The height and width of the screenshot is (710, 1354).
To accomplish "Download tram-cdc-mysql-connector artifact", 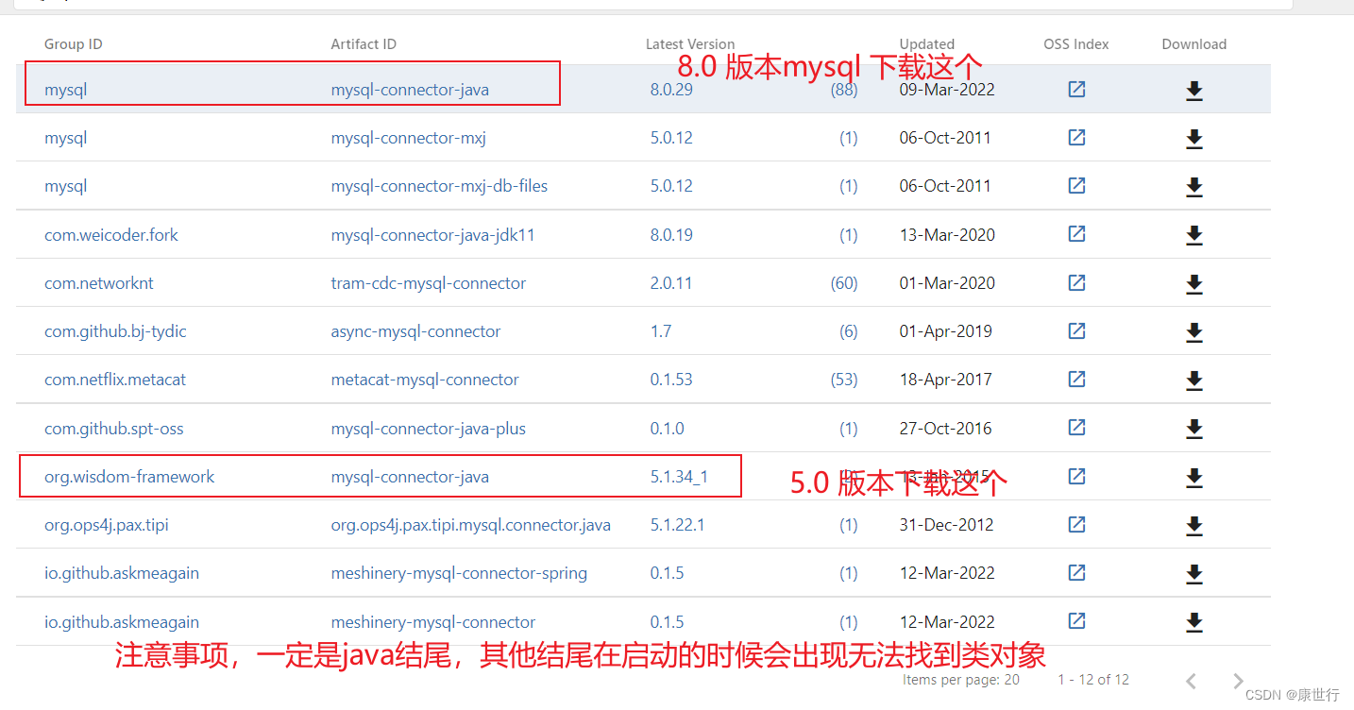I will (1193, 284).
